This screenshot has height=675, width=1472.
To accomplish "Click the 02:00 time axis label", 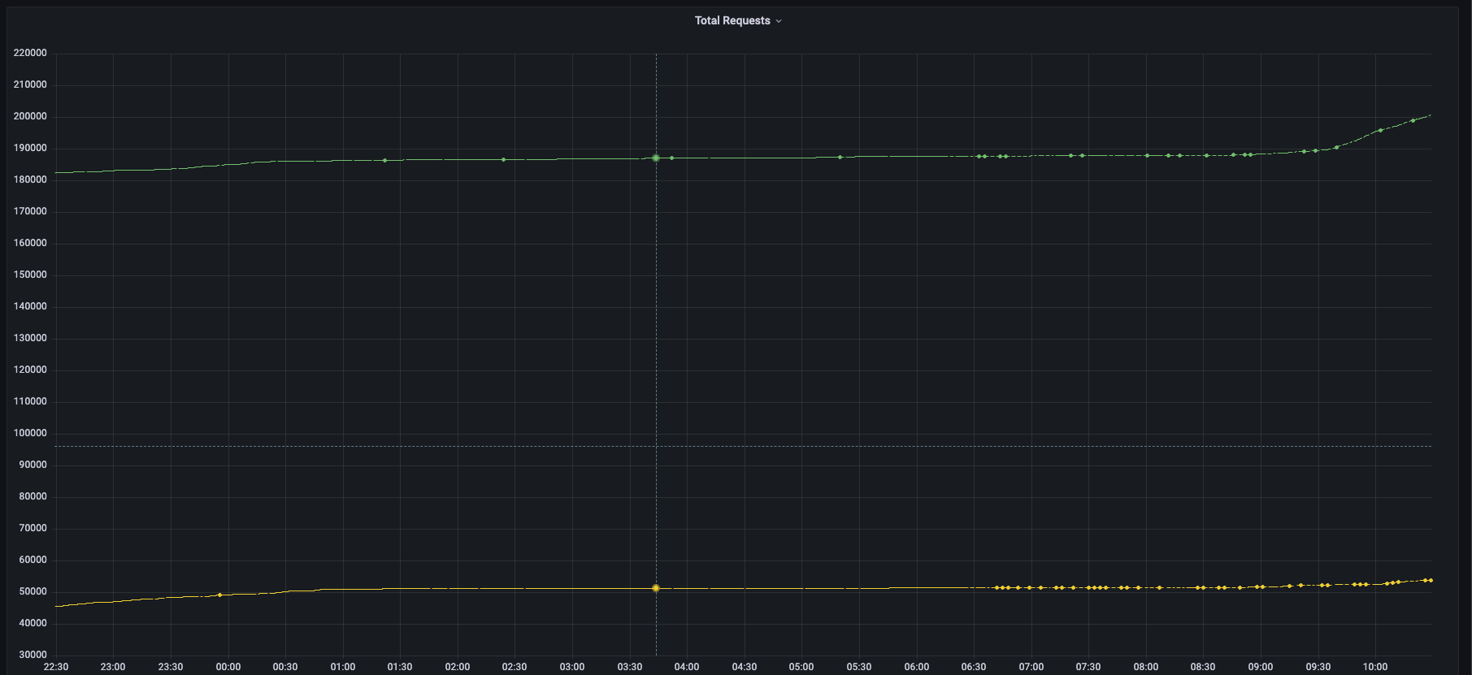I will pos(458,667).
